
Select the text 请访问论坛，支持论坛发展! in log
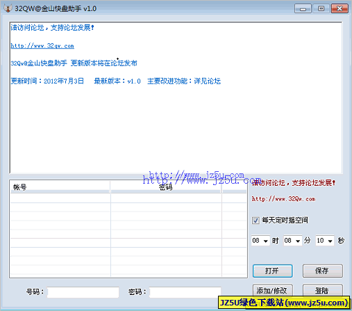coord(52,28)
